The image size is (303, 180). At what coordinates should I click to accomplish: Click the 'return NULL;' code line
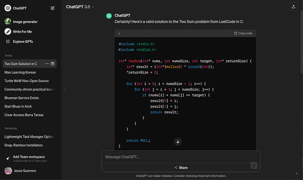point(138,140)
